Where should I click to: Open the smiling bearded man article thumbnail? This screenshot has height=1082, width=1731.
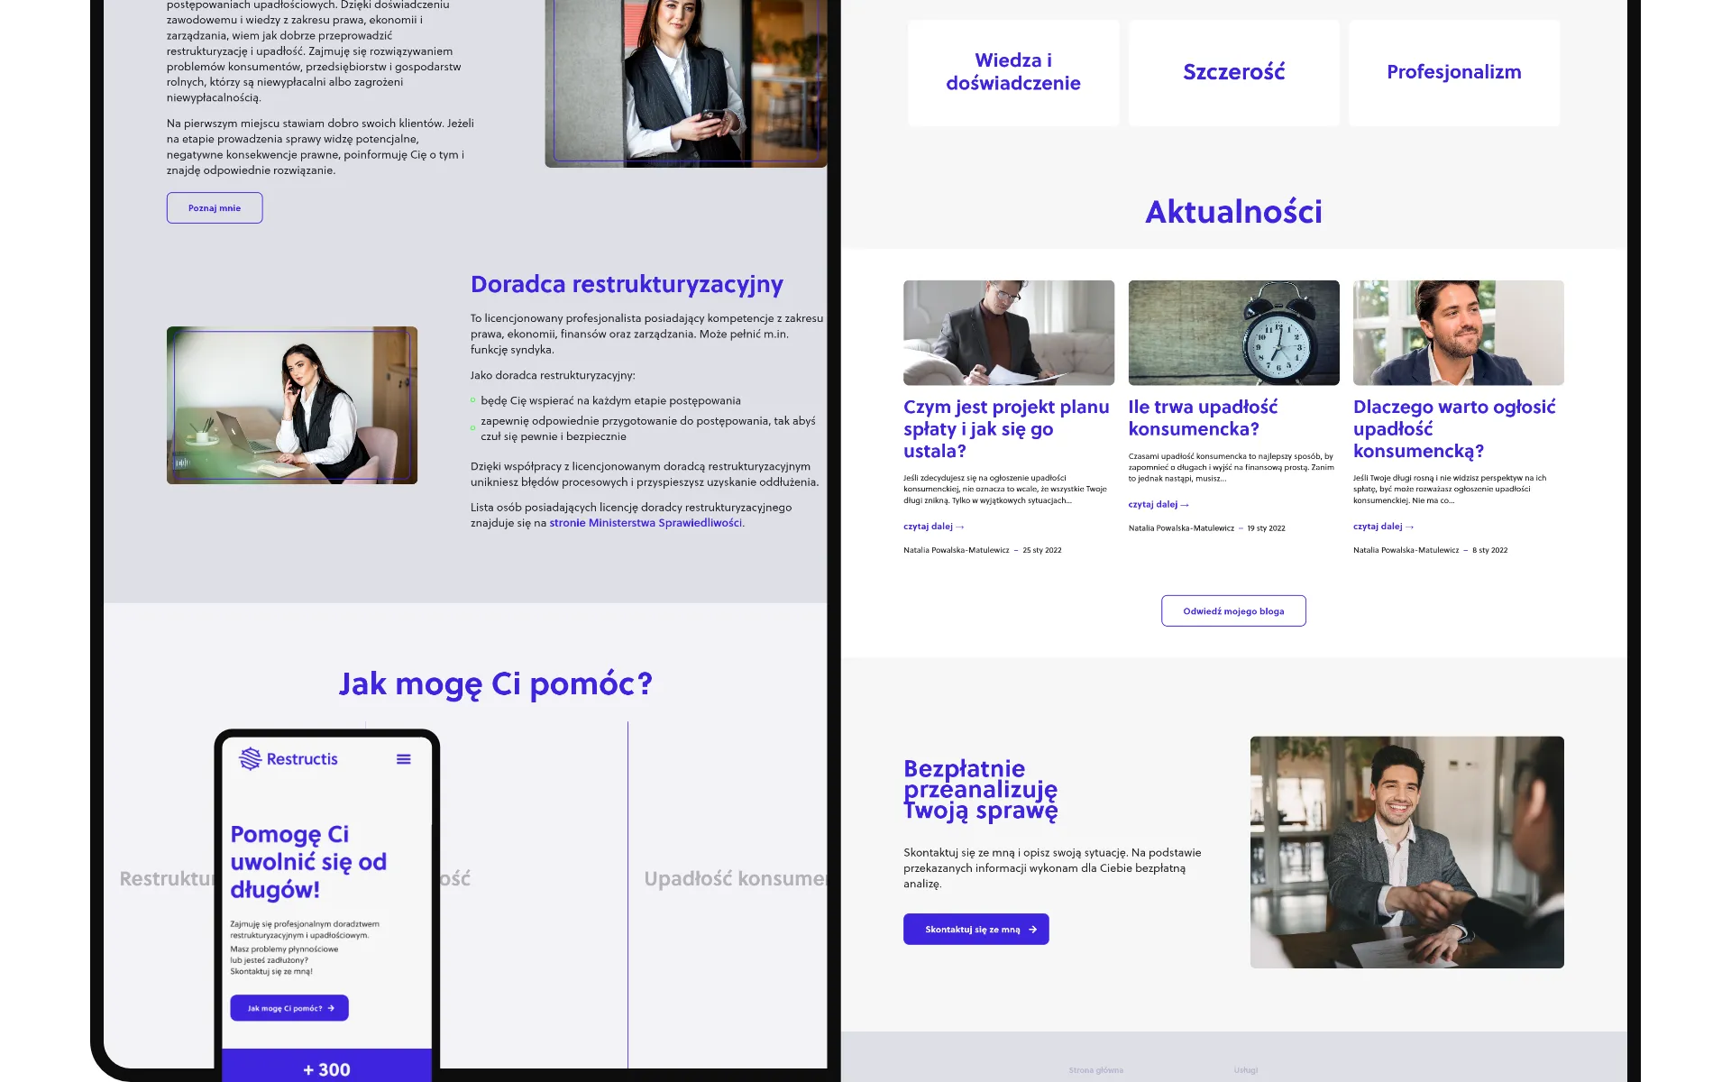pyautogui.click(x=1458, y=333)
